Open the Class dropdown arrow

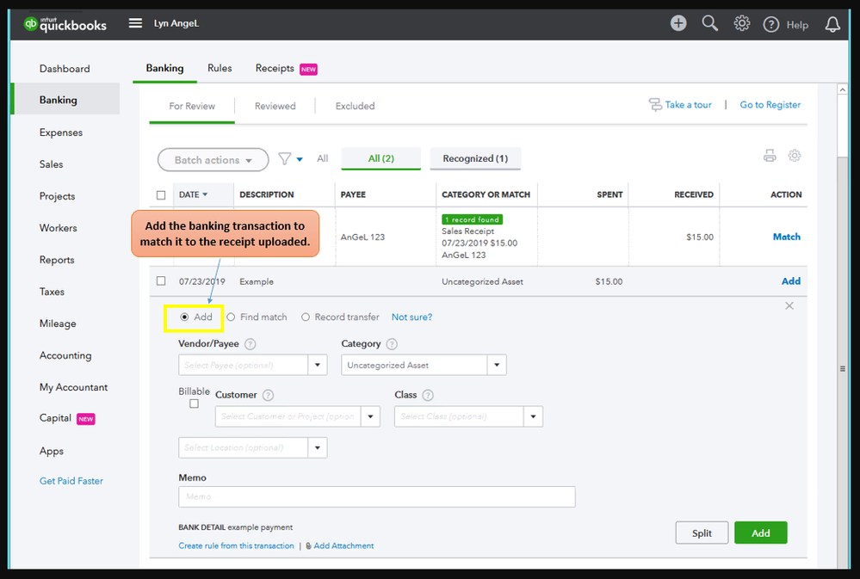click(533, 416)
